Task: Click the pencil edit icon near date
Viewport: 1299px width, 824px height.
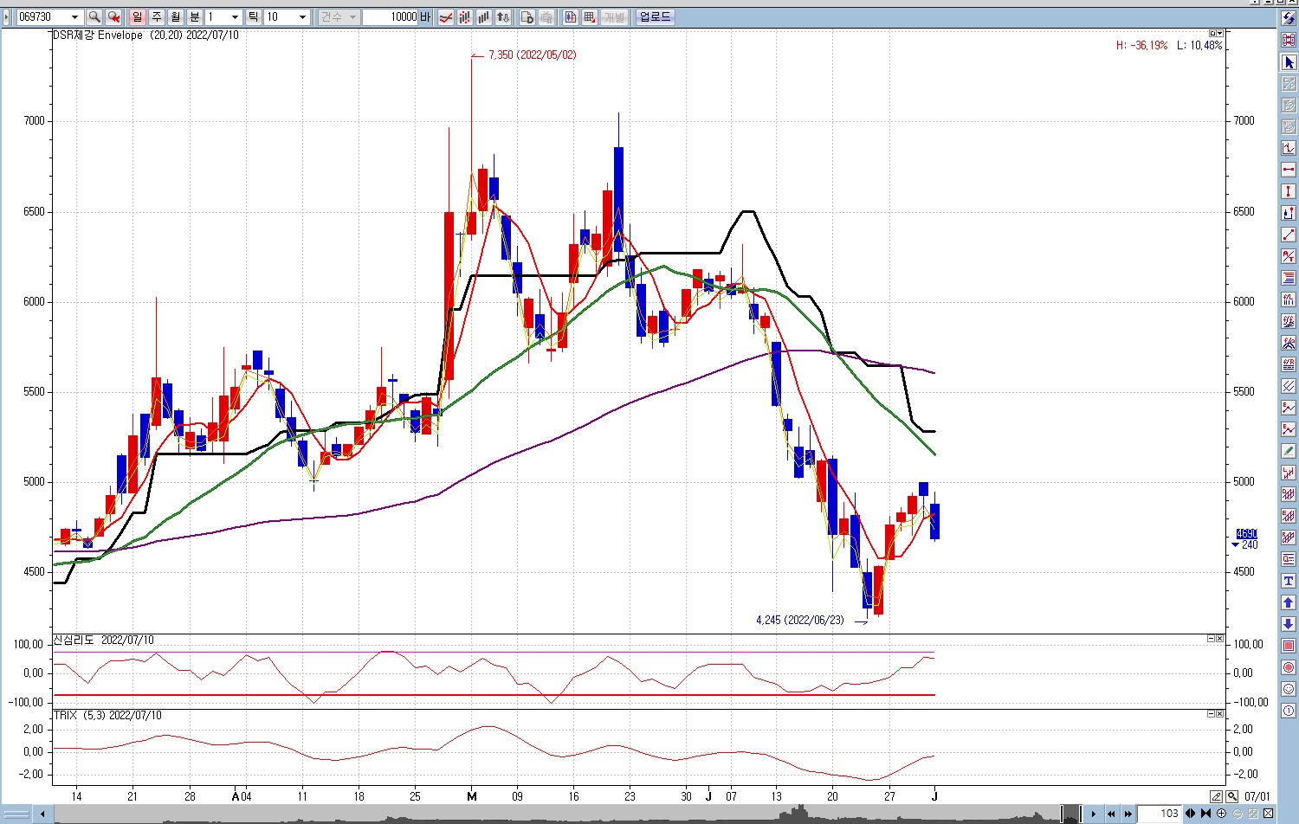Action: coord(1216,796)
